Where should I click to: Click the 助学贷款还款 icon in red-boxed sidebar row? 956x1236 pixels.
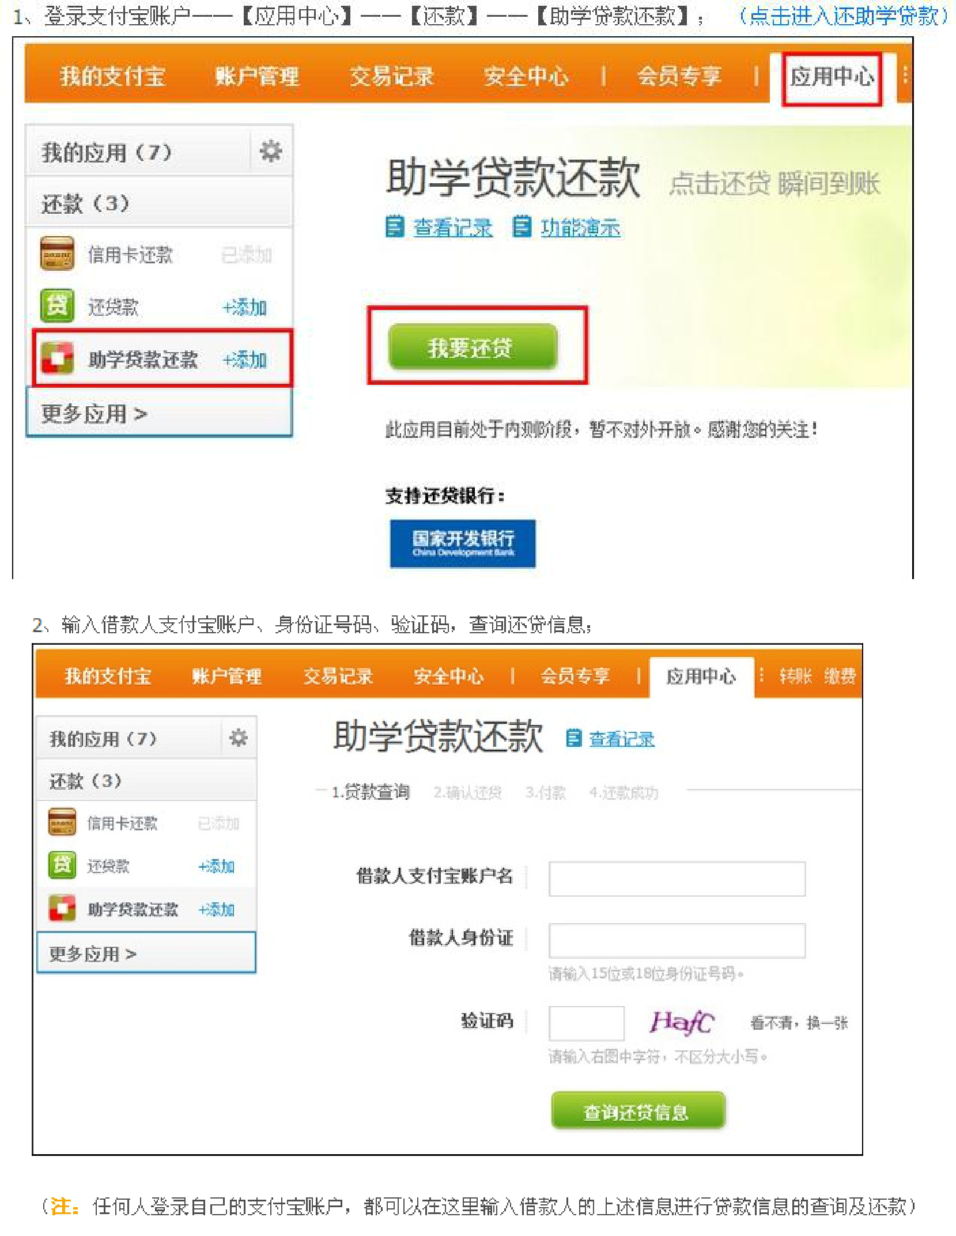(57, 358)
